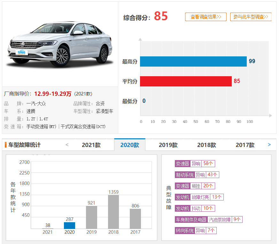280x244 pixels.
Task: Click the 车型故障统计 section heading
Action: 25,145
